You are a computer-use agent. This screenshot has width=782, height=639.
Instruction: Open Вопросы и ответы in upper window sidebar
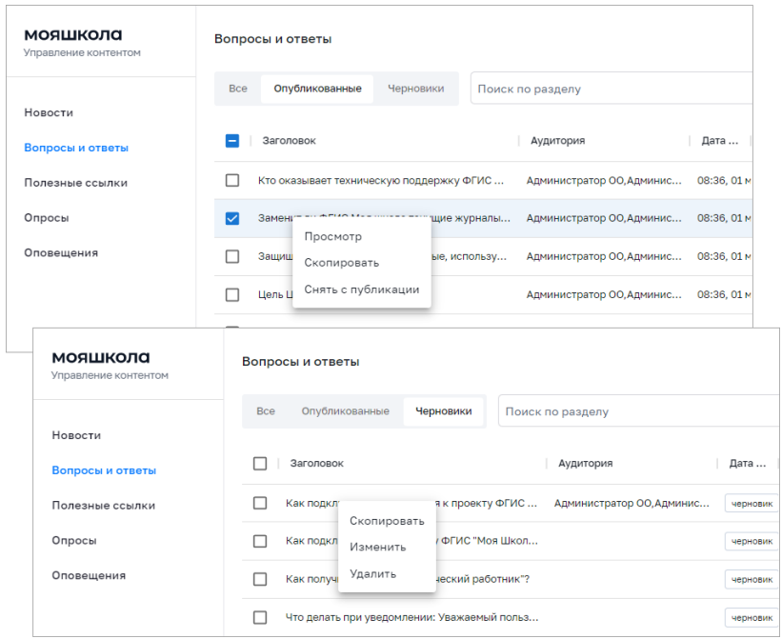coord(76,148)
